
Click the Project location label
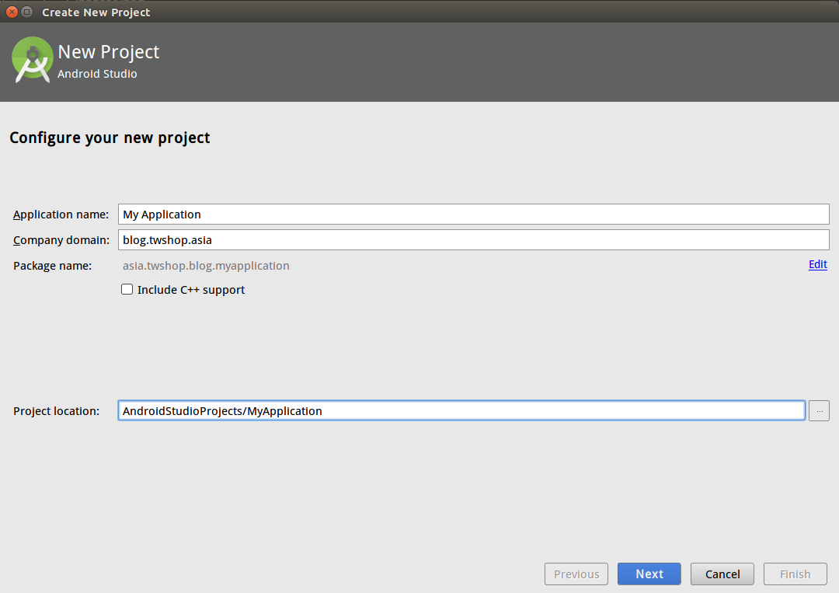(56, 411)
